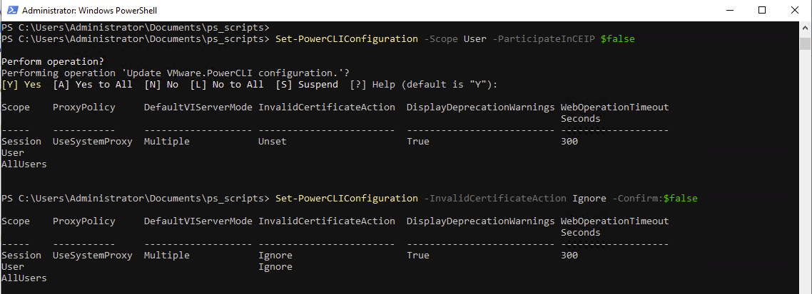Click the '-ParticipateInCEIP' parameter text
Viewport: 812px width, 294px height.
(x=544, y=39)
